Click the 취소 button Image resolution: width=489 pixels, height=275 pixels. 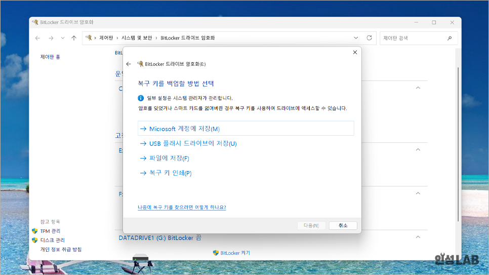[343, 225]
